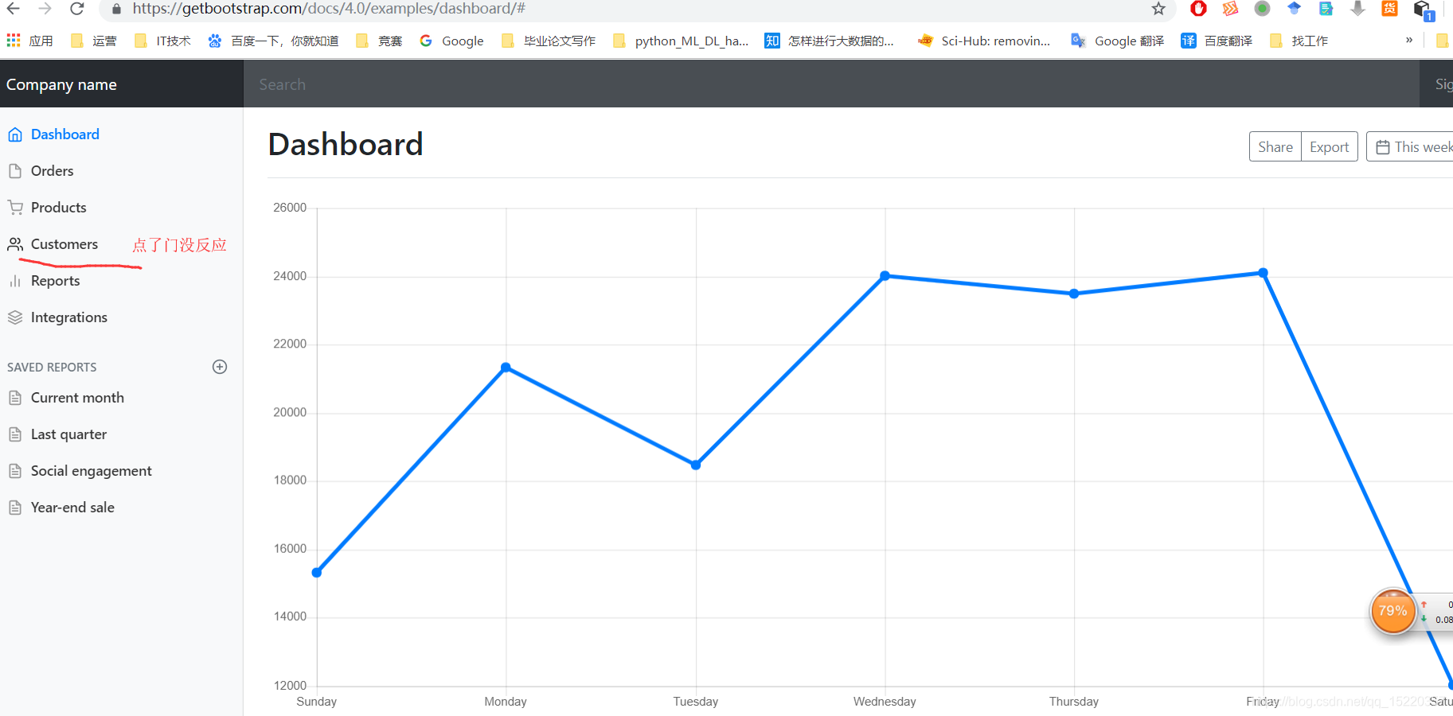Open the 百度一下 bookmark
The image size is (1453, 716).
273,41
